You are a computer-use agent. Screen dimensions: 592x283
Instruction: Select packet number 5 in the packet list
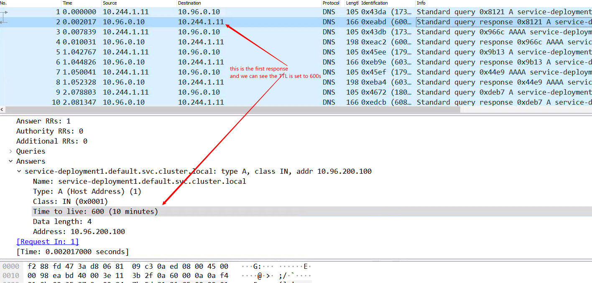tap(125, 52)
